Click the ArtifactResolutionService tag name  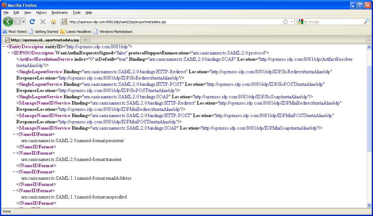point(46,59)
